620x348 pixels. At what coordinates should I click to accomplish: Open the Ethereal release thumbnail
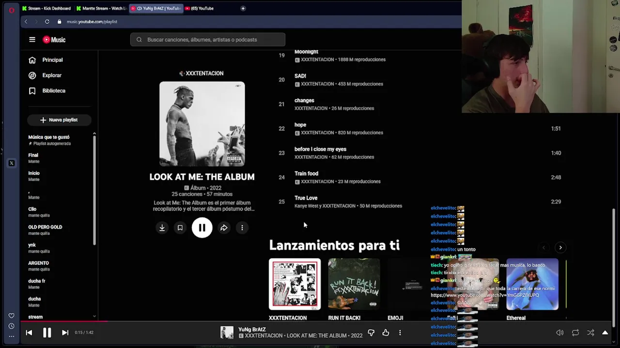[532, 284]
